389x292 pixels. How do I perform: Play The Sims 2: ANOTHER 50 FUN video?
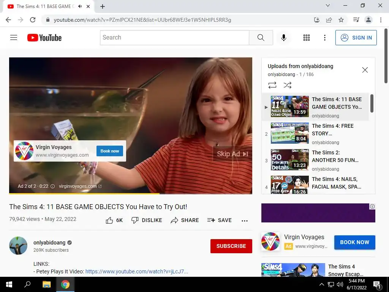(x=315, y=160)
